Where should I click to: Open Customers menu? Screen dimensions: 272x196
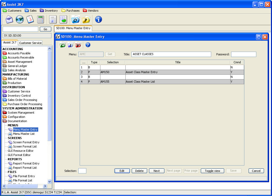tap(12, 11)
